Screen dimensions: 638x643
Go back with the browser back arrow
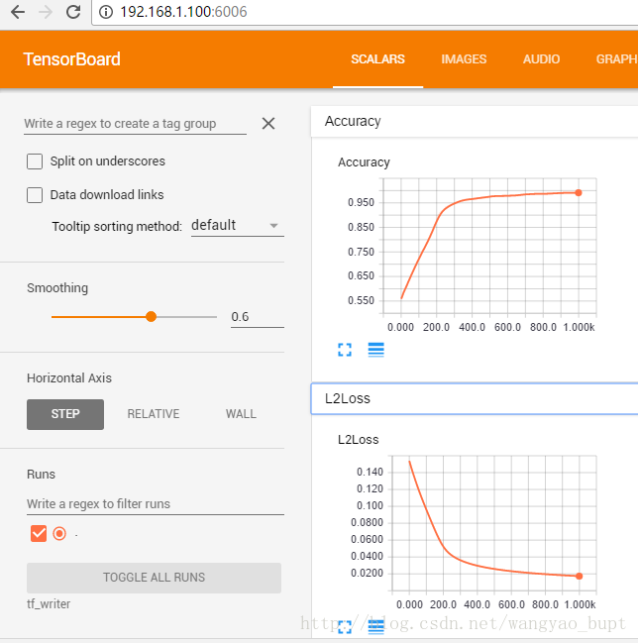click(x=18, y=12)
